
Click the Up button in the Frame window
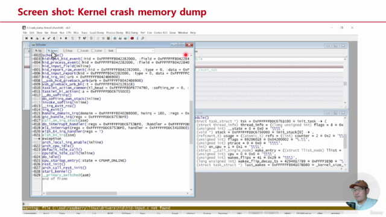point(39,51)
